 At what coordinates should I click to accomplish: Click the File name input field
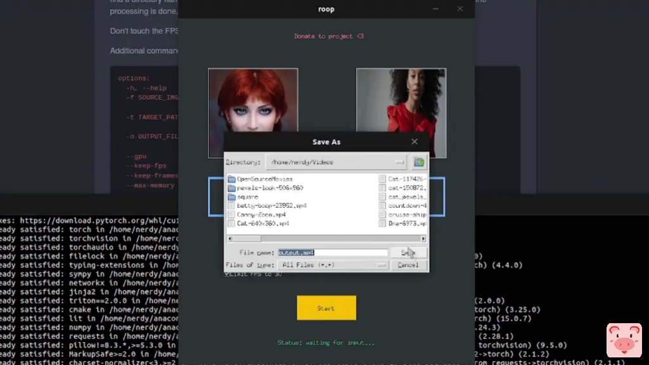pyautogui.click(x=333, y=252)
